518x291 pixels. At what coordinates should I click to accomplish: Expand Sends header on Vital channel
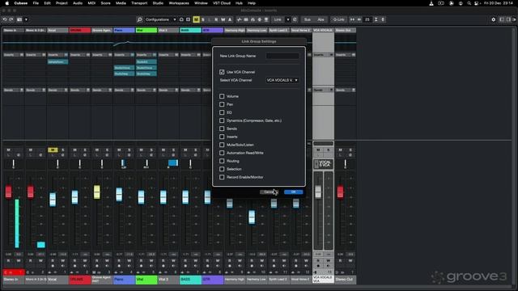click(146, 90)
